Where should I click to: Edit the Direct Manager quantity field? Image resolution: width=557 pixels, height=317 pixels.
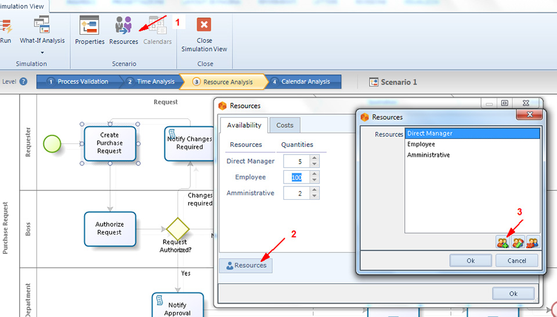pos(296,161)
